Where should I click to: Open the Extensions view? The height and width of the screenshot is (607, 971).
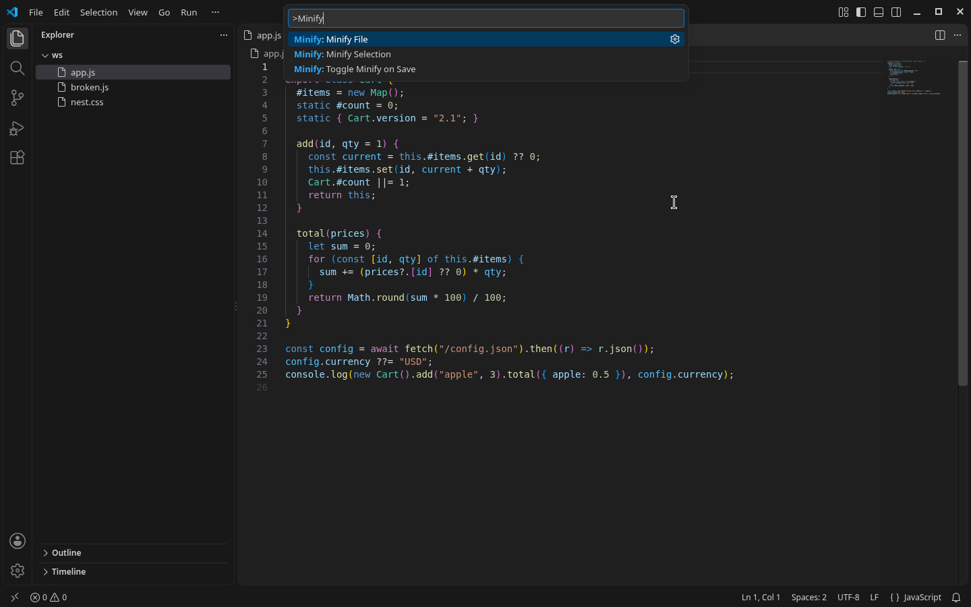pyautogui.click(x=18, y=157)
